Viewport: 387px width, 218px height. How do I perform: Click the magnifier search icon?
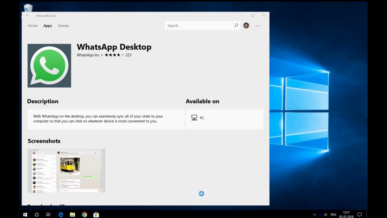point(236,26)
